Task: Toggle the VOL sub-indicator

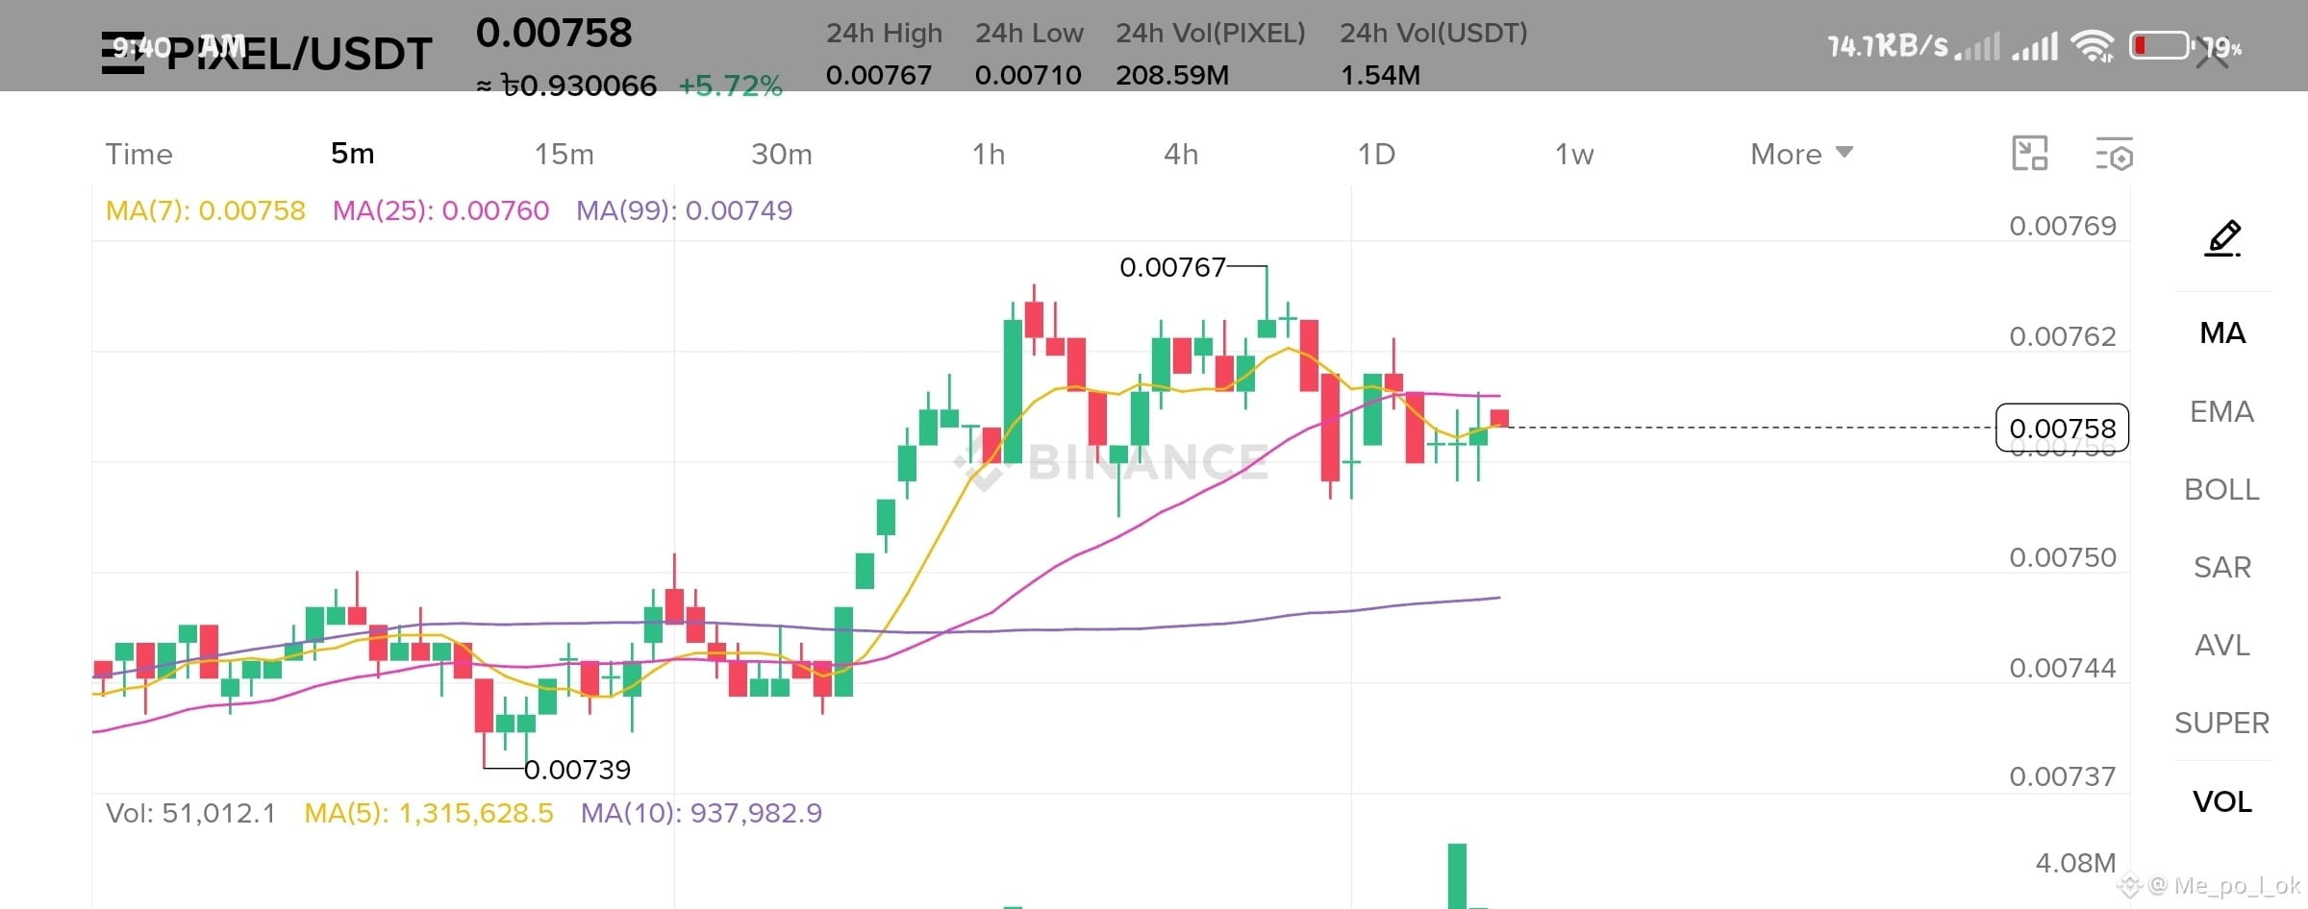Action: pos(2222,801)
